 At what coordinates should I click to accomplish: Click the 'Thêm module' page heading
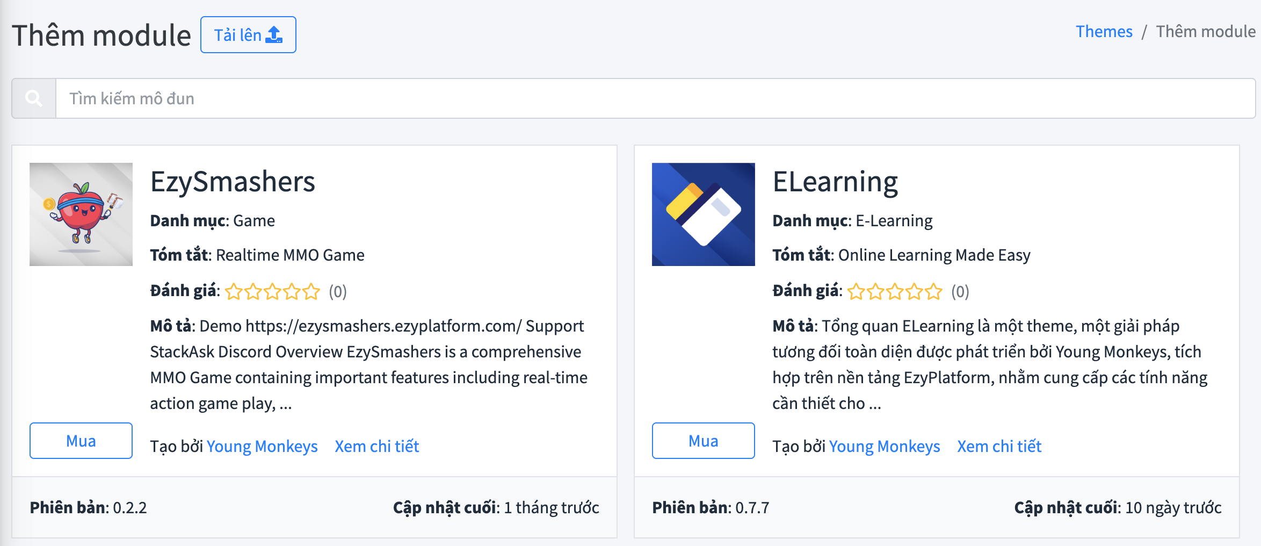pos(102,35)
